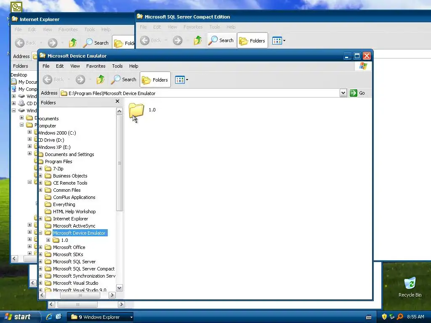Open the View menu in Device Emulator window
431x323 pixels.
click(75, 66)
